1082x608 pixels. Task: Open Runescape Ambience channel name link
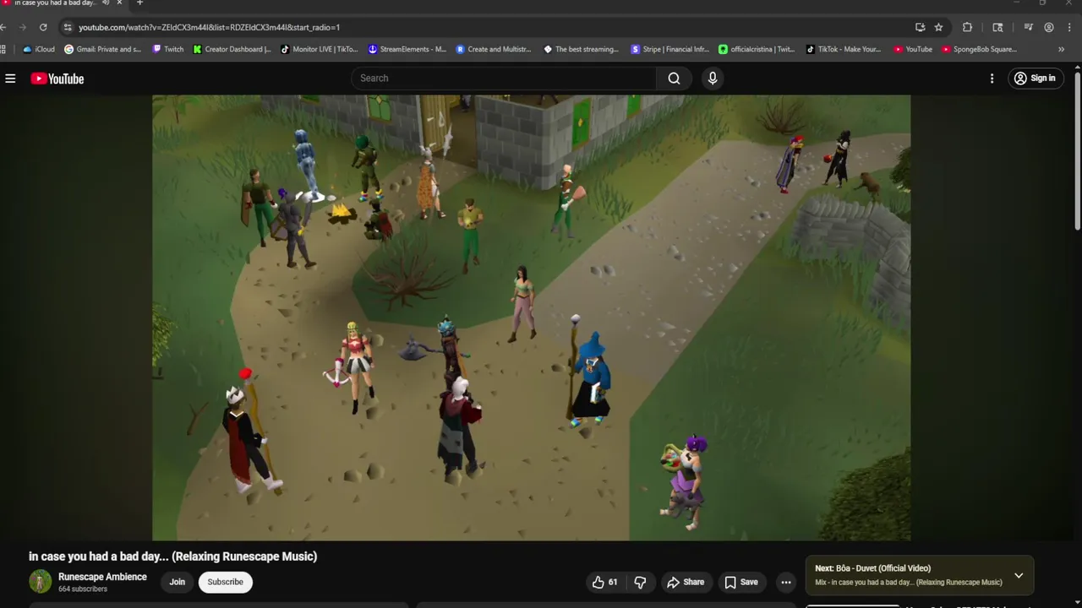102,577
